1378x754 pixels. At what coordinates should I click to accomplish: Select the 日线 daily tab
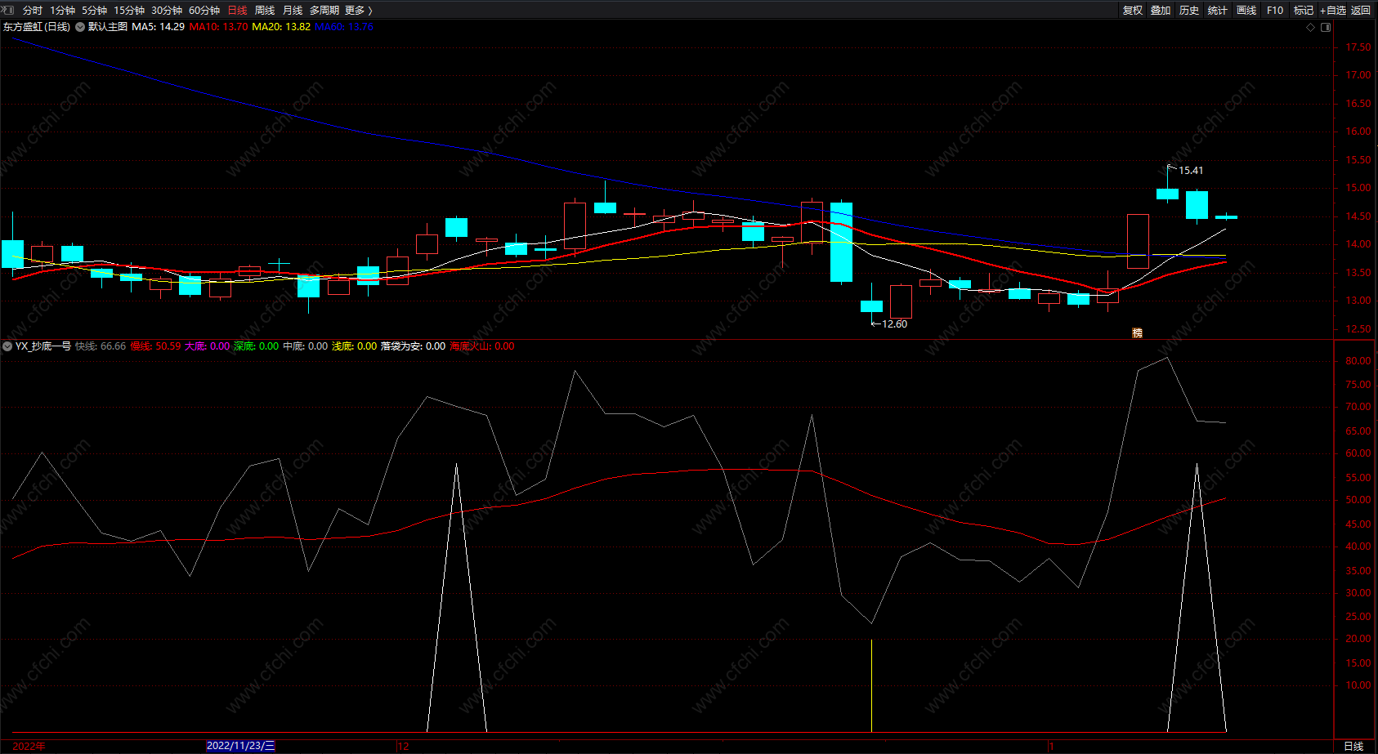[x=237, y=11]
